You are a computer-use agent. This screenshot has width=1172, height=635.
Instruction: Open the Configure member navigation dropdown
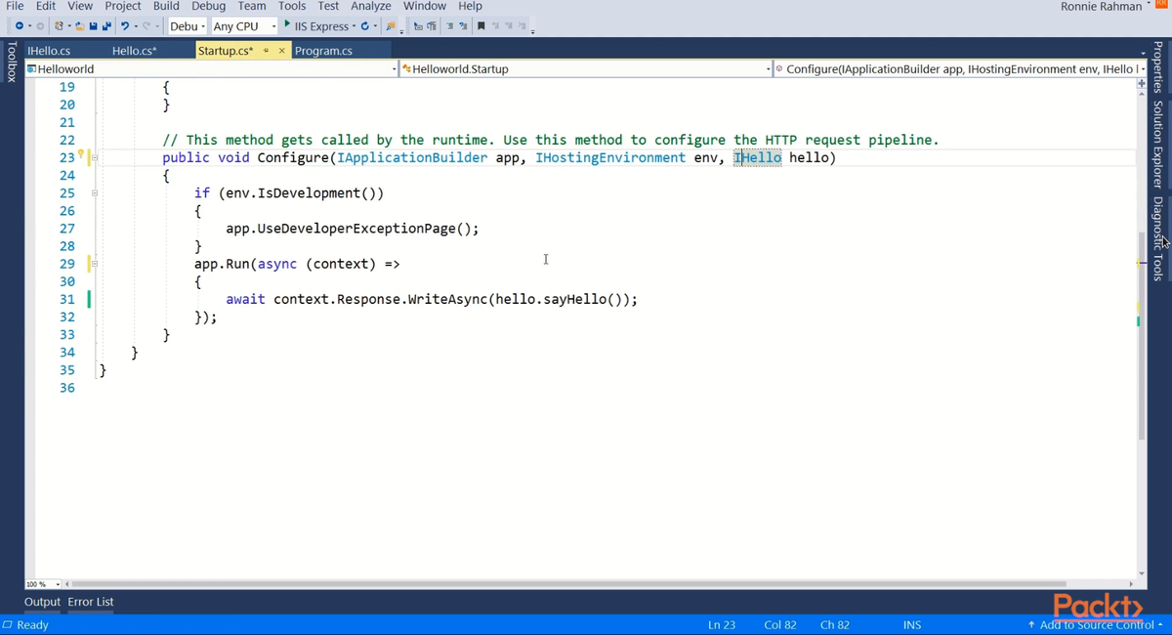point(960,69)
